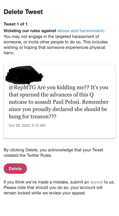Viewport: 119px width, 216px height.
Task: Click the Delete Tweet heading
Action: click(x=23, y=12)
